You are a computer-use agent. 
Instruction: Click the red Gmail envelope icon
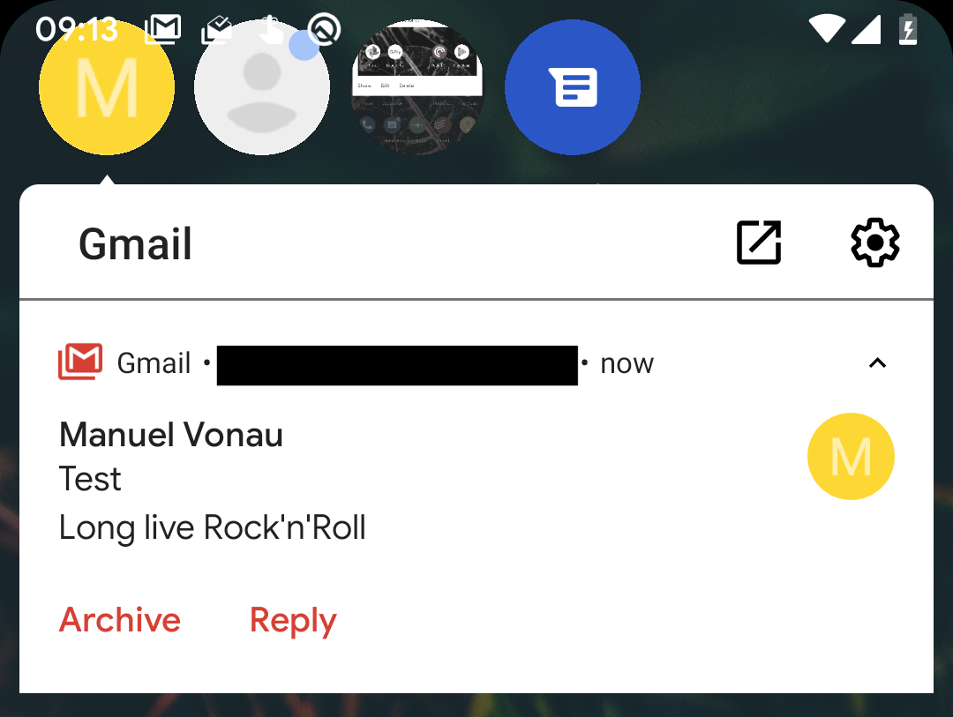pyautogui.click(x=80, y=360)
